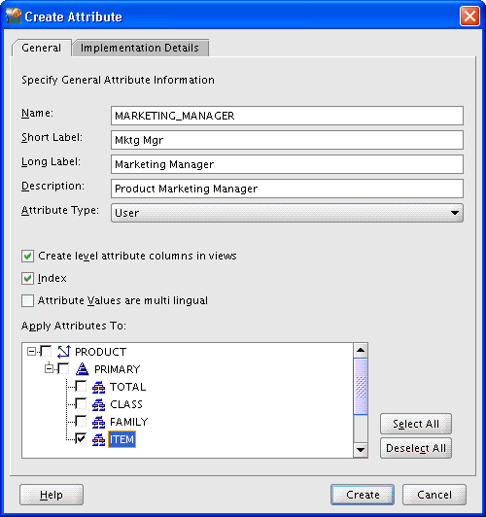Uncheck the ITEM level checkbox

[x=81, y=438]
